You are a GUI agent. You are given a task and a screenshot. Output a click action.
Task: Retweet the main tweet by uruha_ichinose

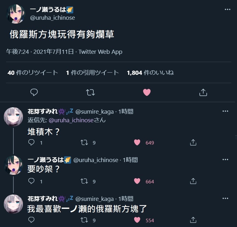coord(90,92)
